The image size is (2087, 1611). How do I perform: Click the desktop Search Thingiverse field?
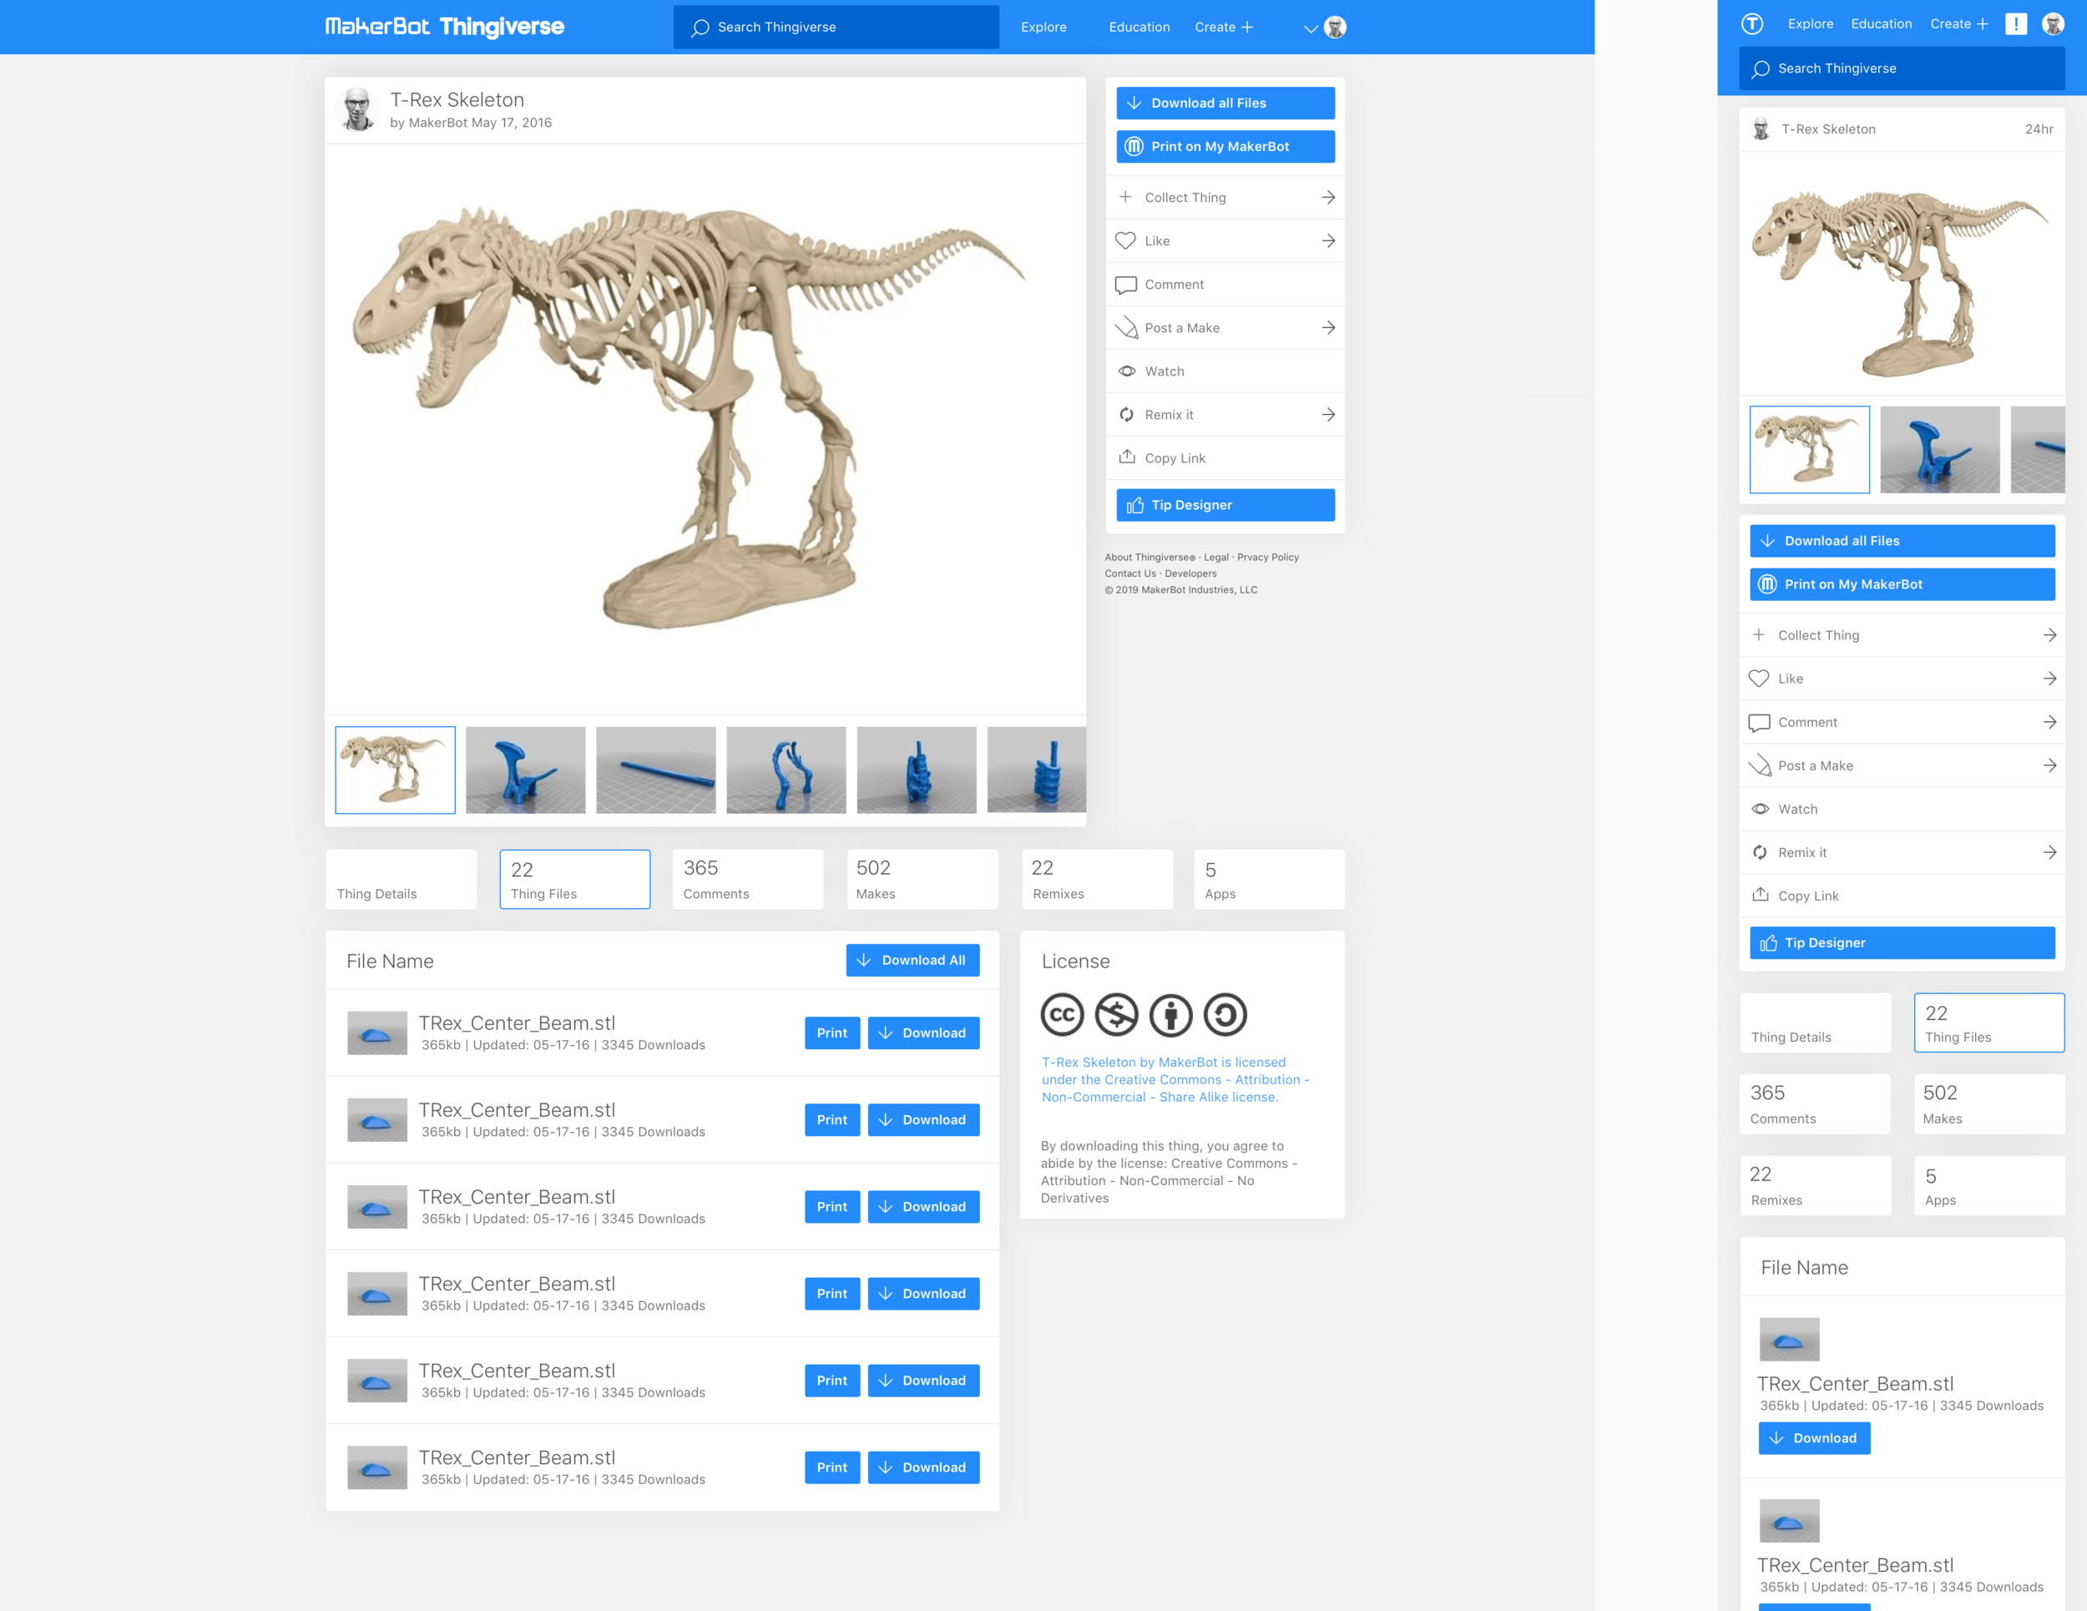pos(836,28)
